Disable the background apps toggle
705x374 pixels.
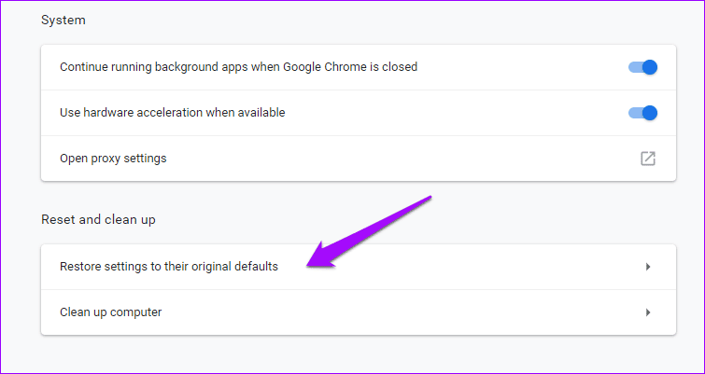click(x=642, y=67)
